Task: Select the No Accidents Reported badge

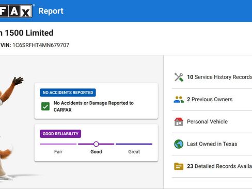Action: (x=68, y=92)
